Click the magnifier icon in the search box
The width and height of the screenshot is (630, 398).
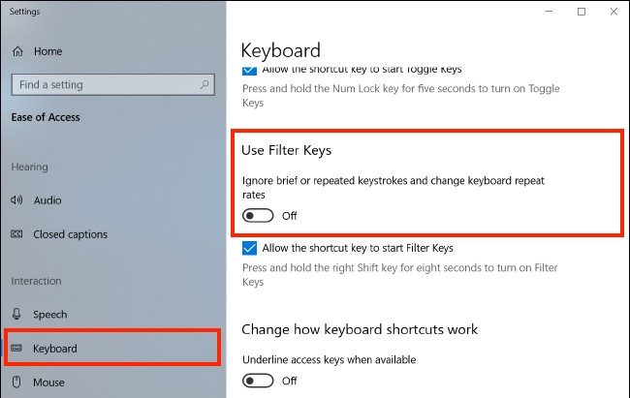pos(205,84)
